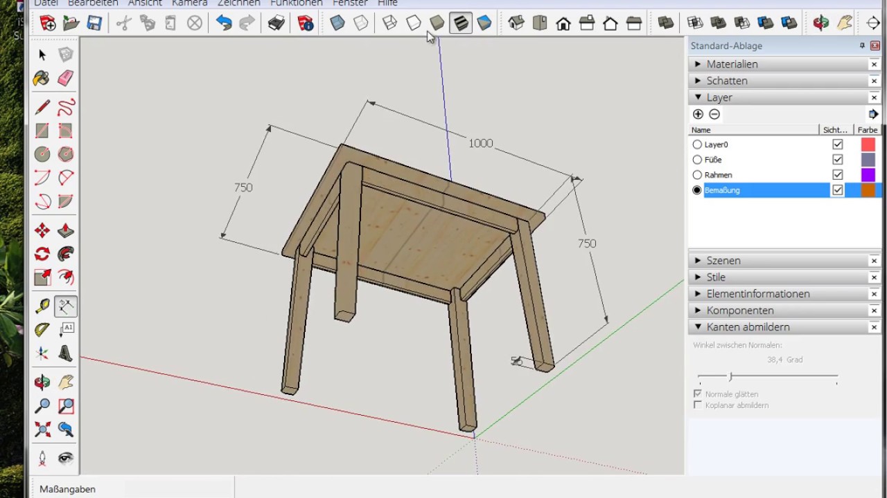Activate the Dimension tool
This screenshot has height=498, width=887.
click(x=66, y=306)
